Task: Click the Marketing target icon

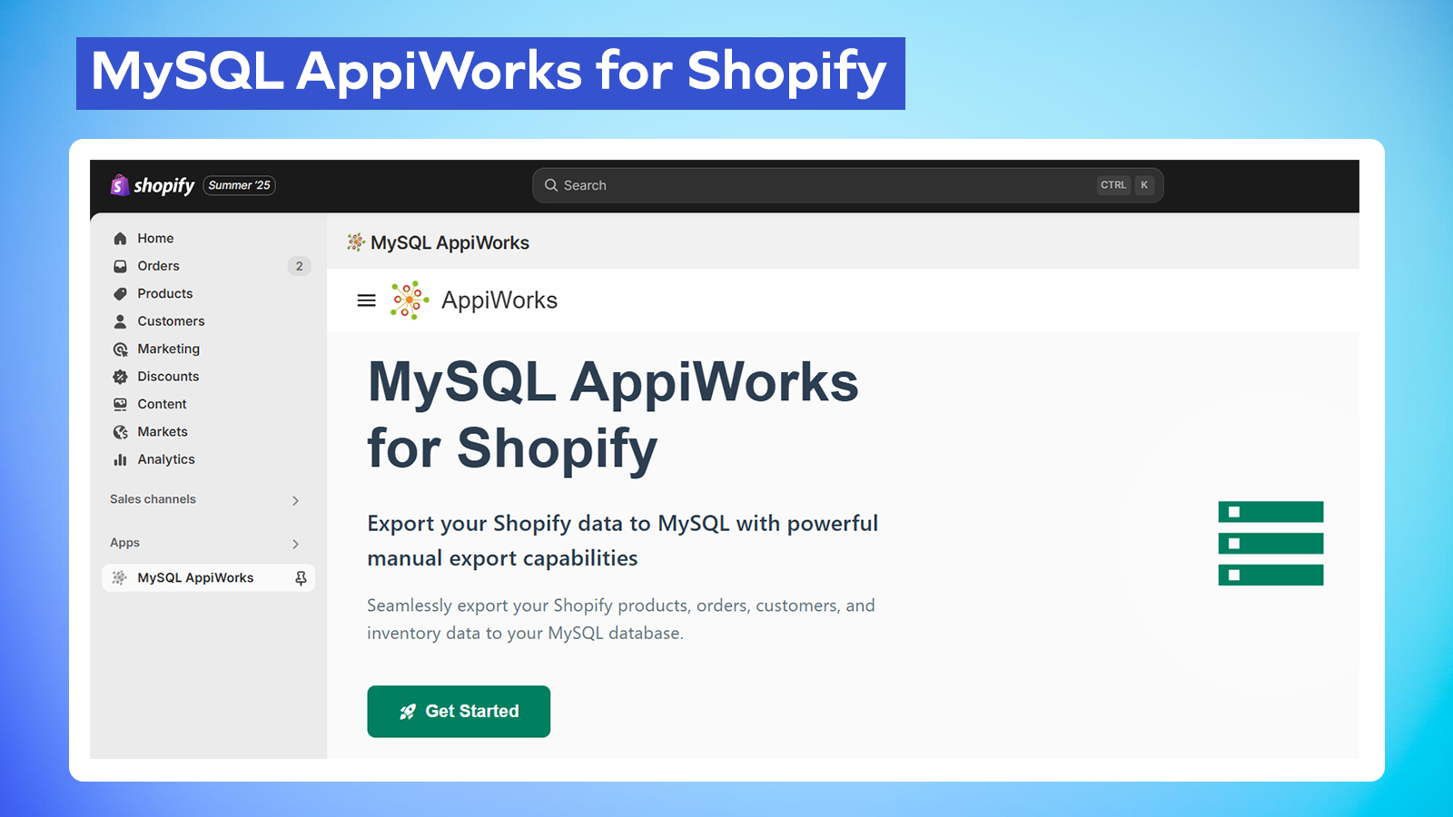Action: pos(120,349)
